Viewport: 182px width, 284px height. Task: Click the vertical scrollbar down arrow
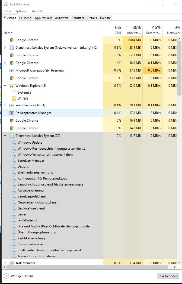click(x=180, y=263)
